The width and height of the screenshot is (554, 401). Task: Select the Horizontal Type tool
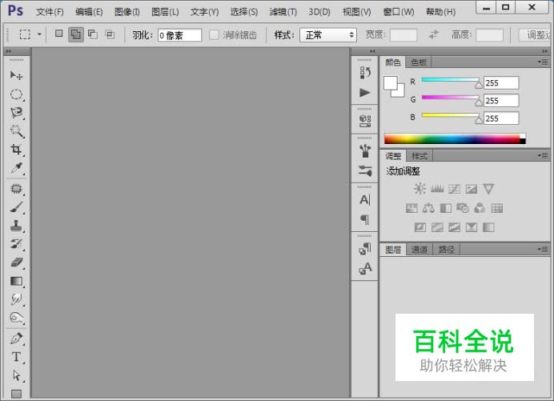pyautogui.click(x=16, y=356)
